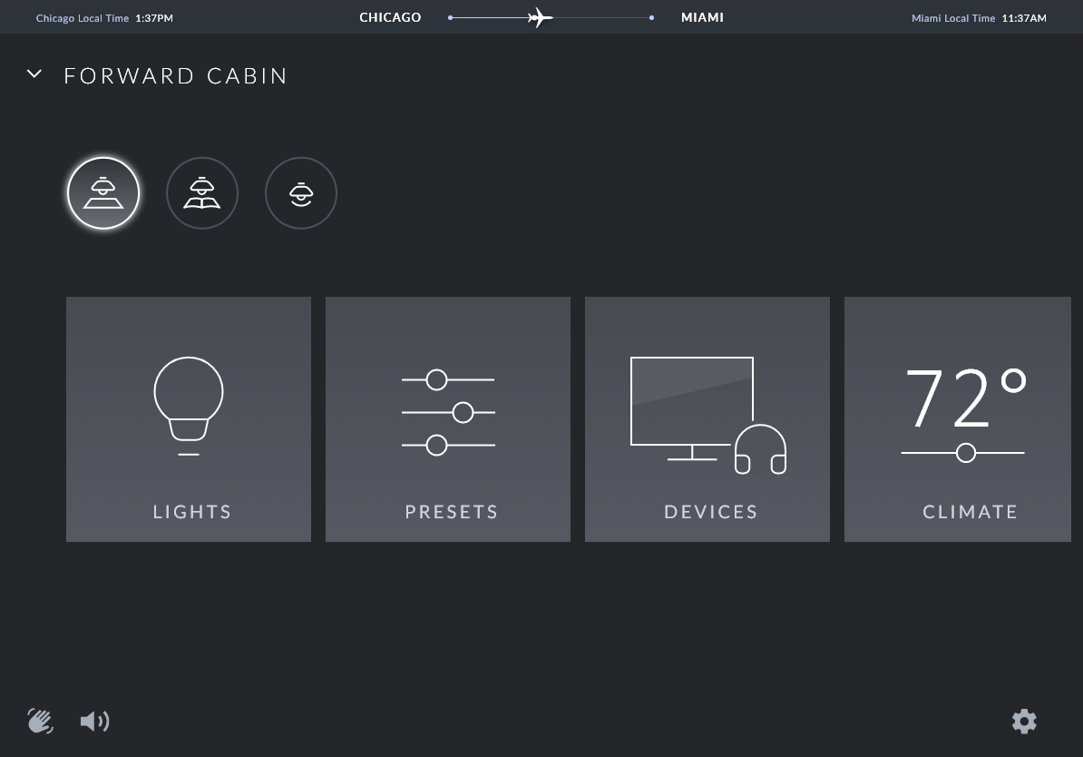
Task: Collapse the Forward Cabin chevron
Action: (34, 74)
